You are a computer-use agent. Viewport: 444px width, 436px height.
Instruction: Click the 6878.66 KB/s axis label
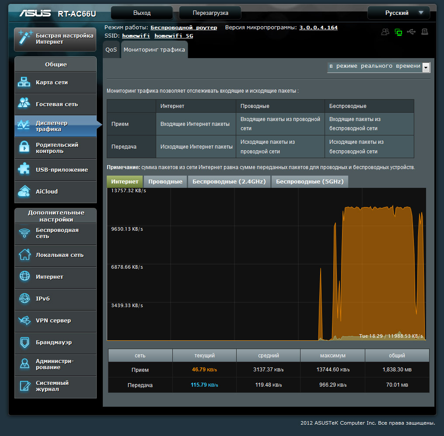pyautogui.click(x=127, y=267)
